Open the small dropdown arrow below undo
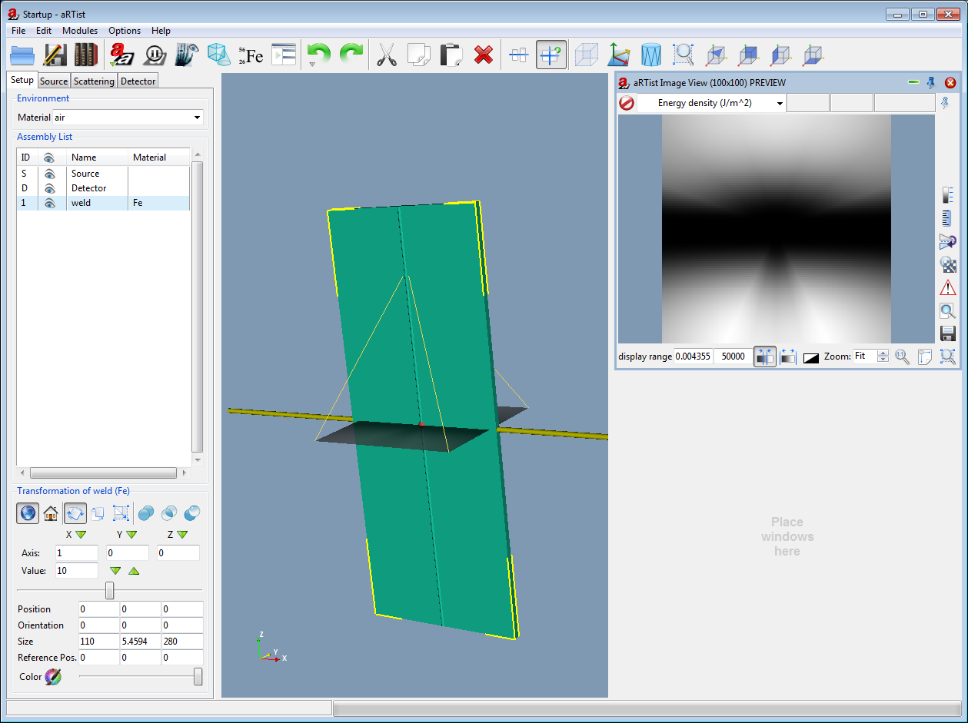The image size is (968, 723). click(312, 64)
